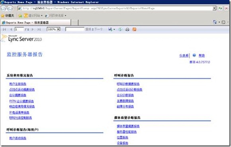Open a new blank tab
This screenshot has height=147, width=231.
(75, 23)
